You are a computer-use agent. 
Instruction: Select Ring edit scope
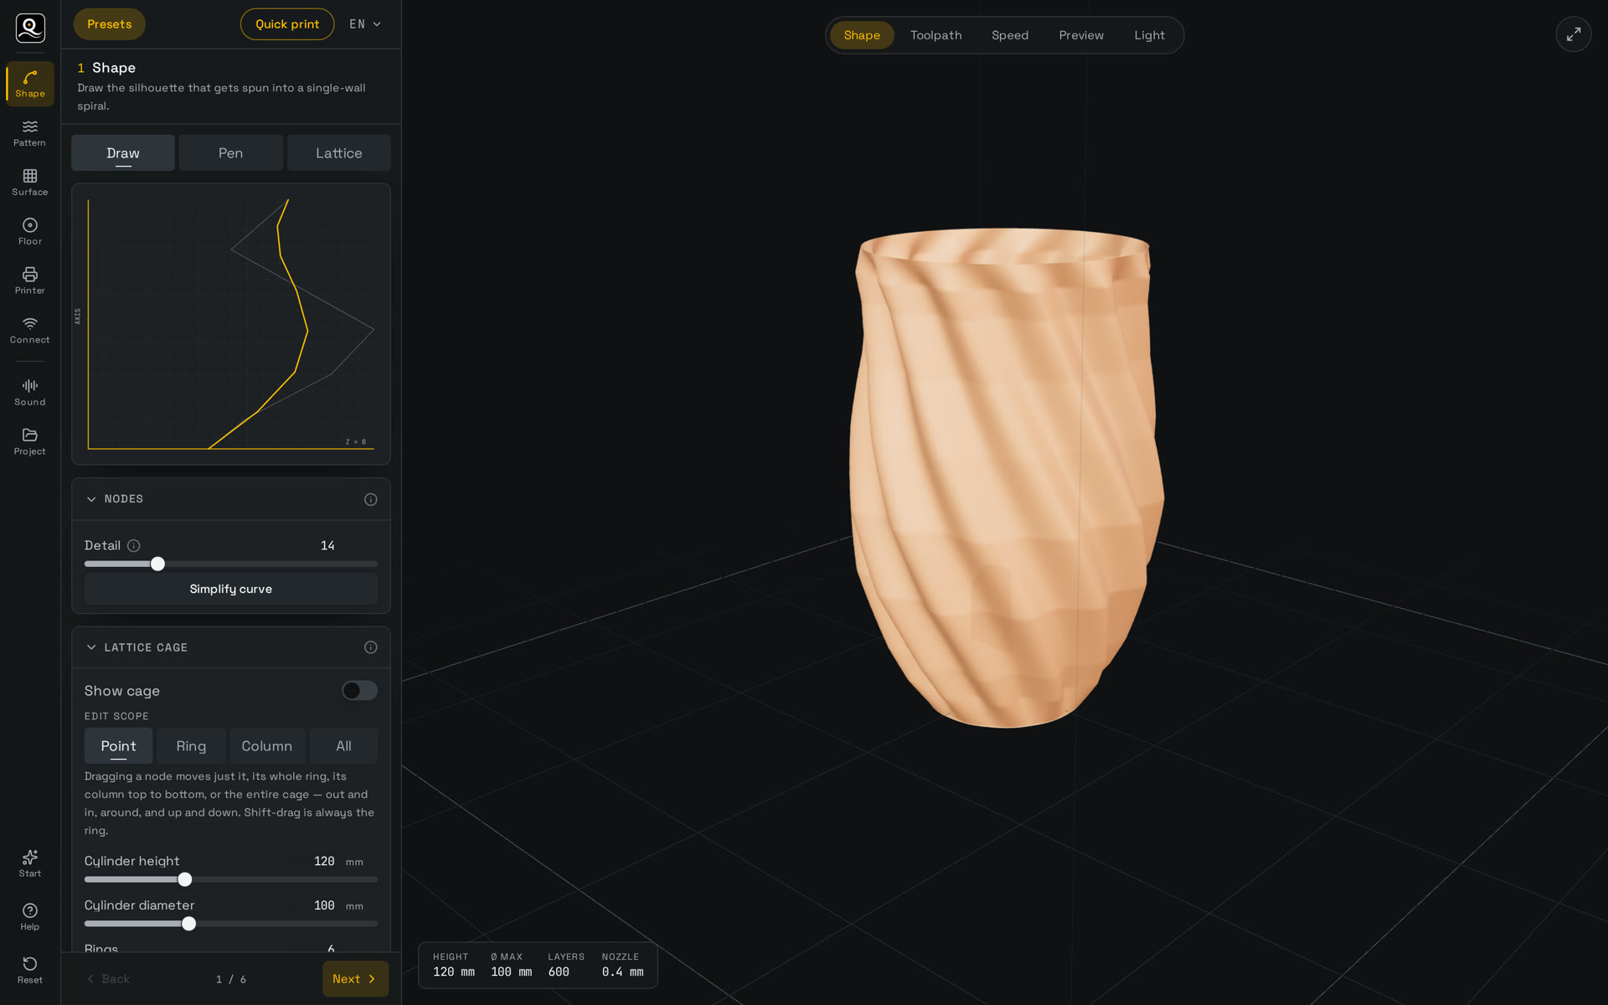coord(191,745)
